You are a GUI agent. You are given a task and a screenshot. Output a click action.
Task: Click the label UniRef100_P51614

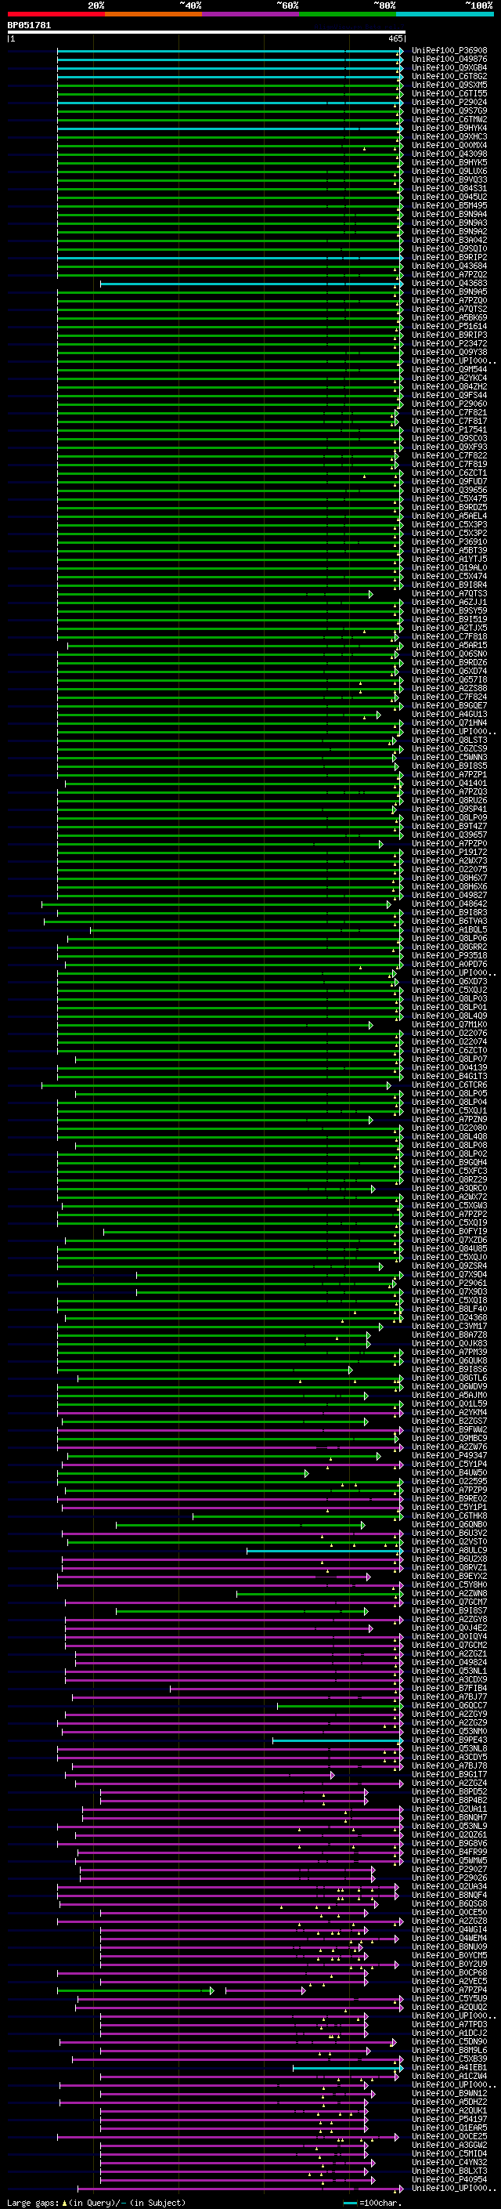click(449, 326)
